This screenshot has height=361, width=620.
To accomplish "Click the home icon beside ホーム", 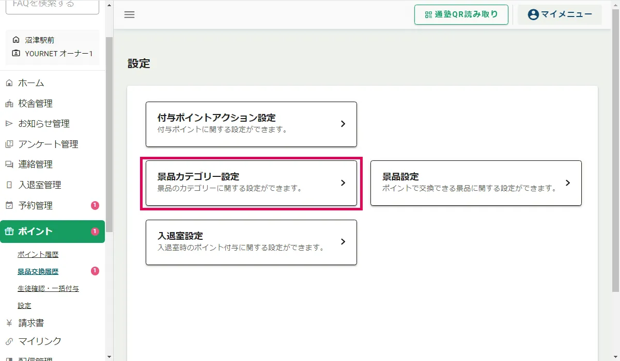I will pyautogui.click(x=9, y=83).
